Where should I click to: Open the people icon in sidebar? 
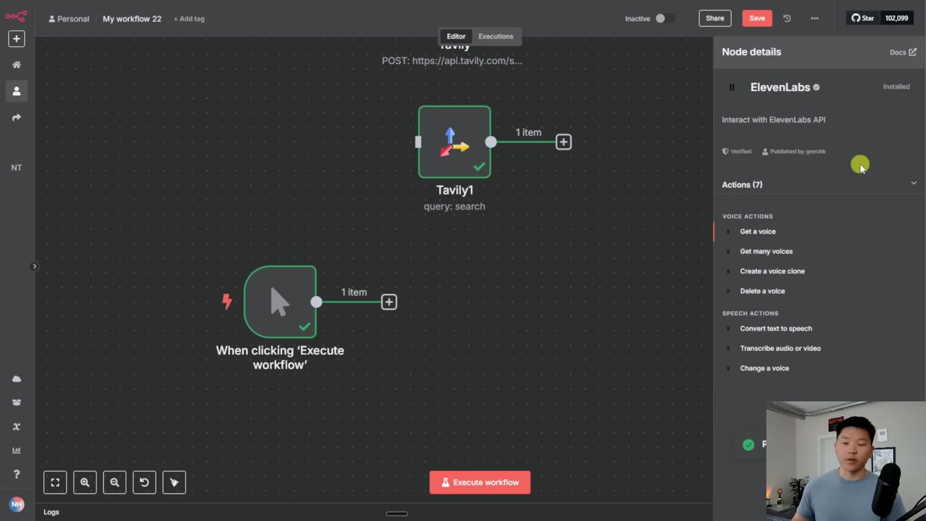click(17, 402)
